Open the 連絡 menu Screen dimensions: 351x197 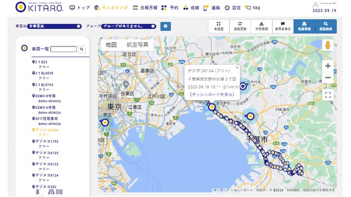click(x=212, y=8)
